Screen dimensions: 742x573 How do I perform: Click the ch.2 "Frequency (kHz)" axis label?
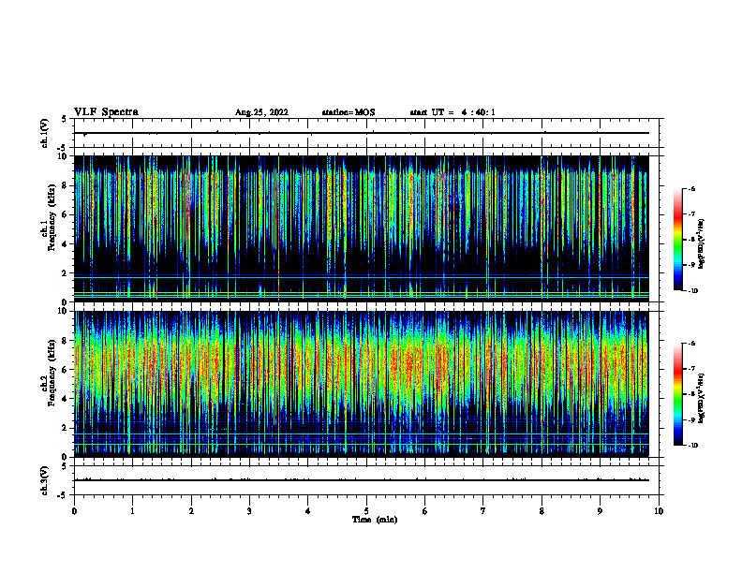point(52,373)
